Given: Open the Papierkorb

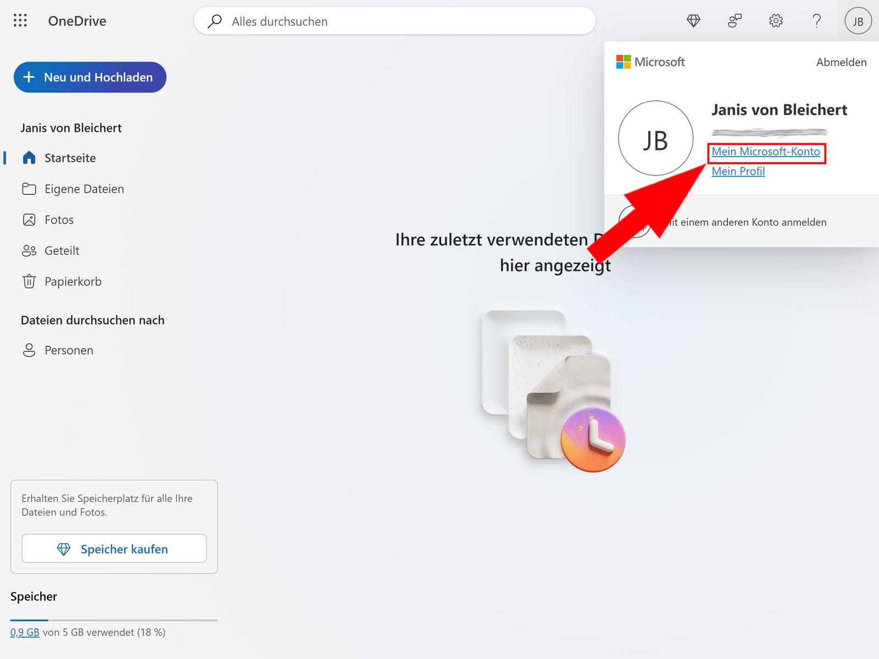Looking at the screenshot, I should [x=73, y=281].
